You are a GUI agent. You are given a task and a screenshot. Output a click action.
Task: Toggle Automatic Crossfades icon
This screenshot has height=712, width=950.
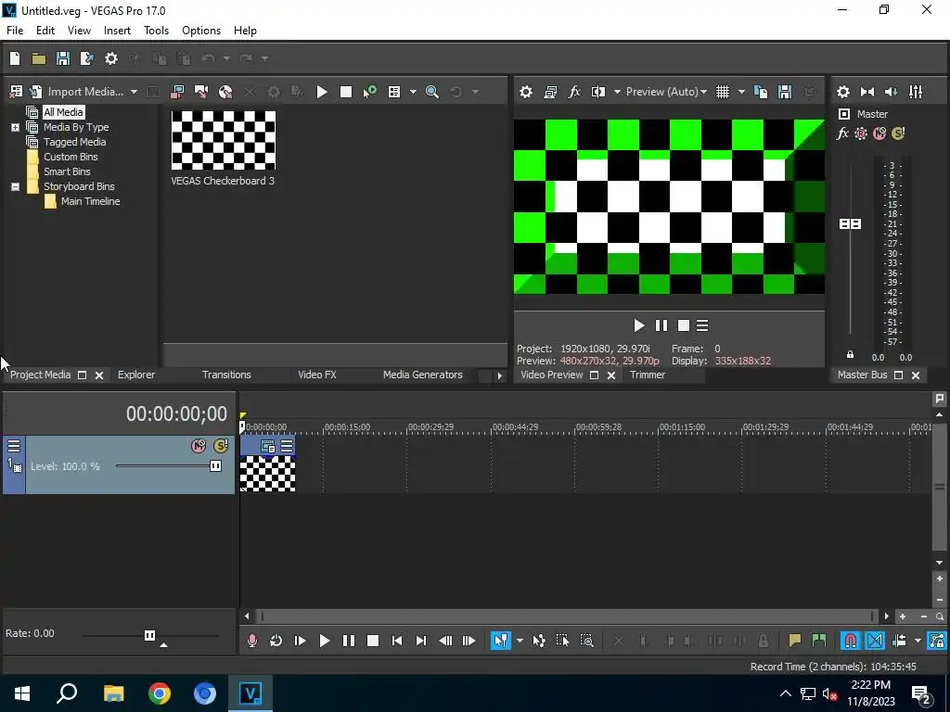[875, 641]
